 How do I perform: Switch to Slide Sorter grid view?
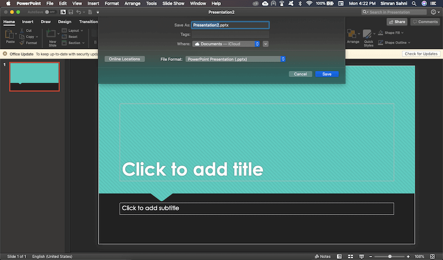coord(351,256)
